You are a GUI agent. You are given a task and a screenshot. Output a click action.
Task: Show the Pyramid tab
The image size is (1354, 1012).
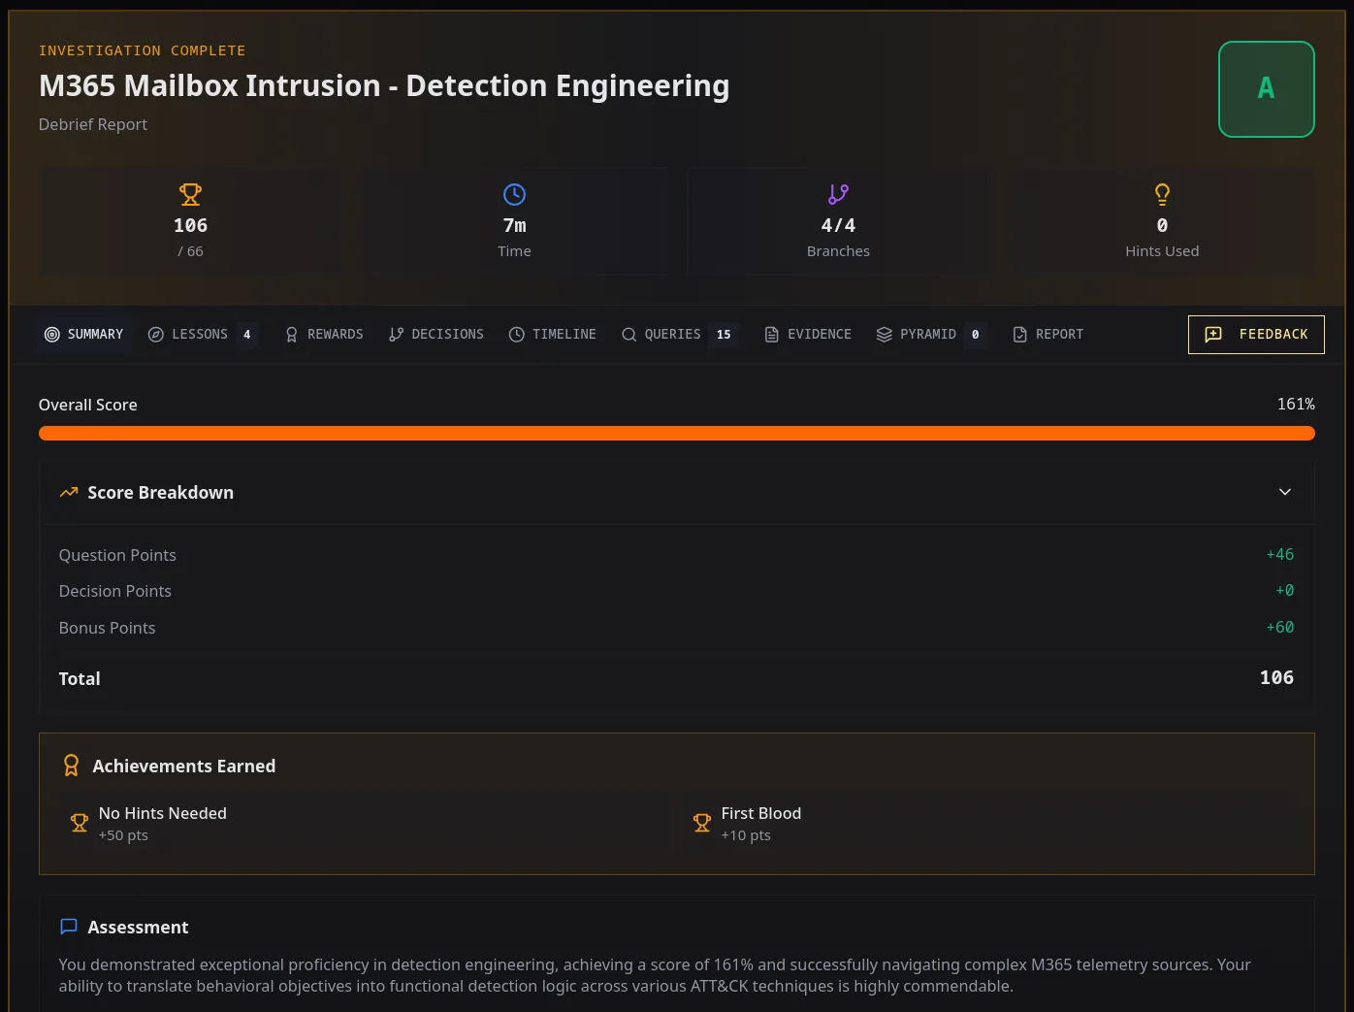pyautogui.click(x=932, y=335)
